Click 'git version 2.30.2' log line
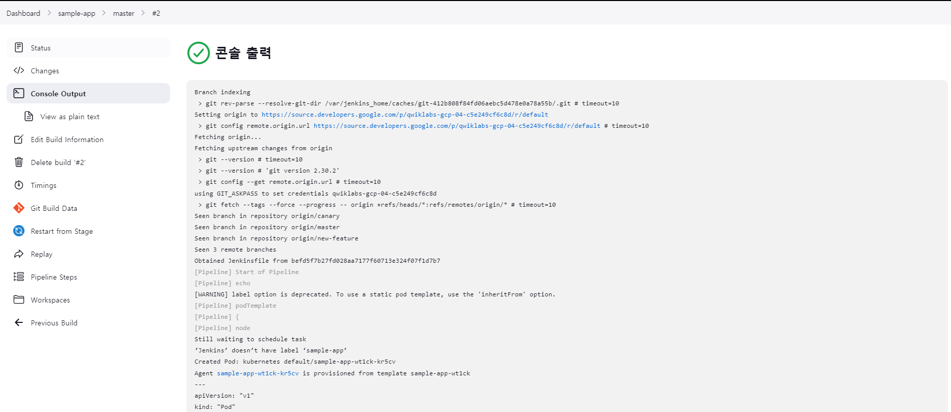The height and width of the screenshot is (412, 951). (x=269, y=171)
